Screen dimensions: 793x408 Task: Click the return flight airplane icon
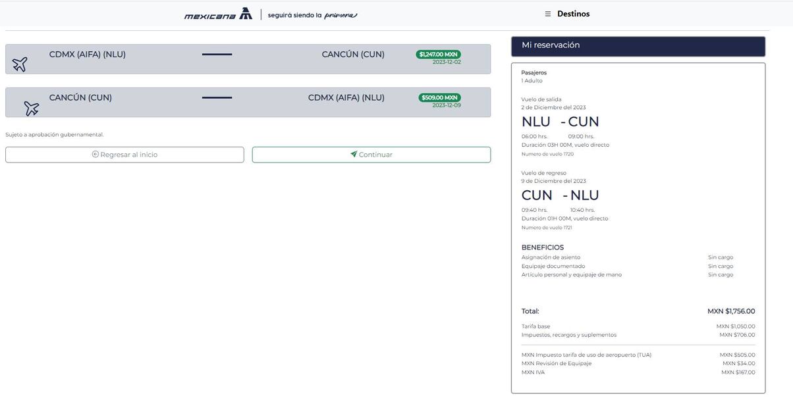31,108
